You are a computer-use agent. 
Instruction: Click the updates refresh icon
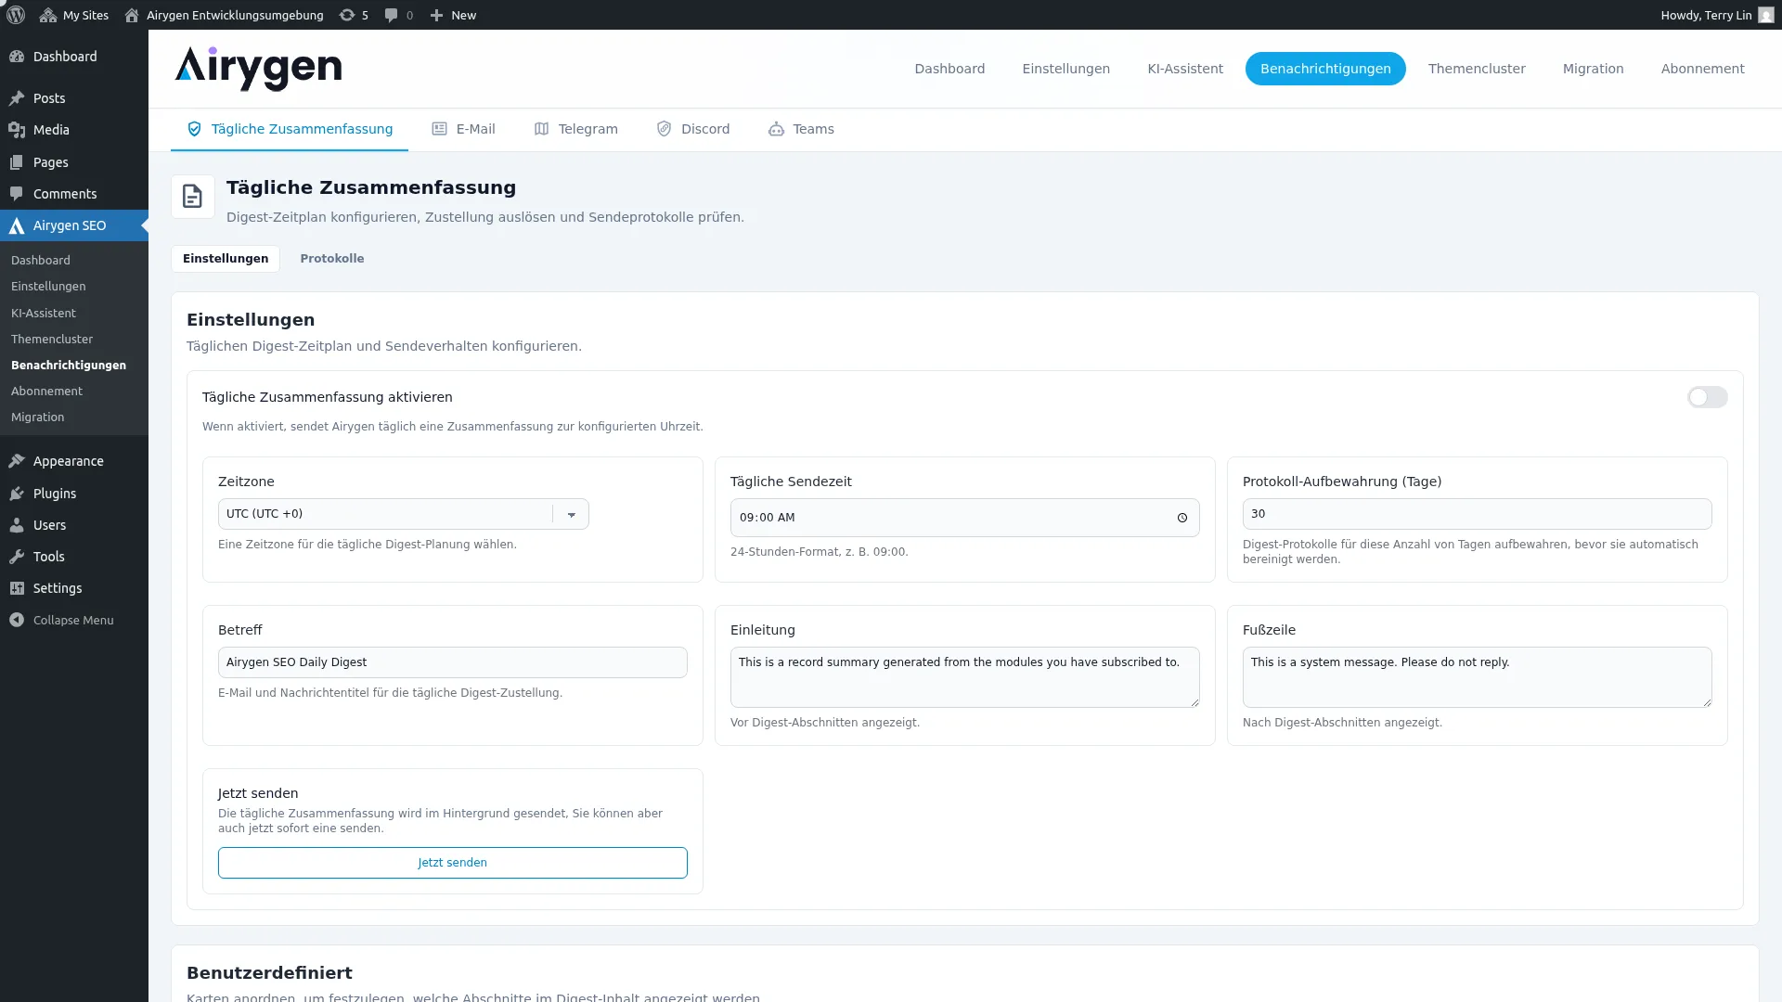click(x=347, y=15)
